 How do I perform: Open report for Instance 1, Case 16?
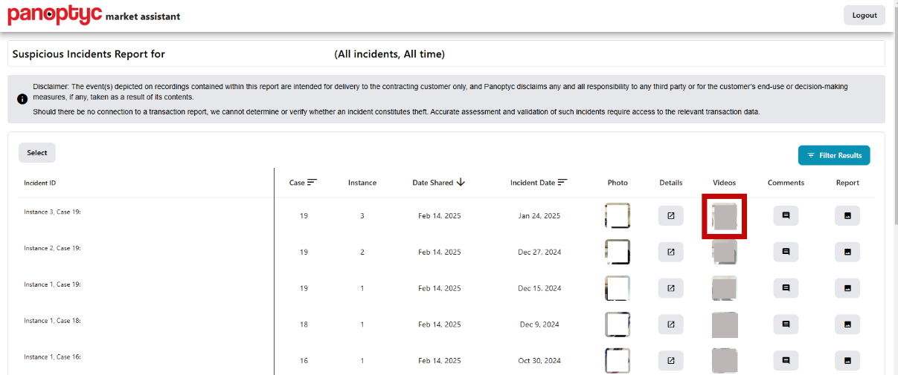coord(847,361)
